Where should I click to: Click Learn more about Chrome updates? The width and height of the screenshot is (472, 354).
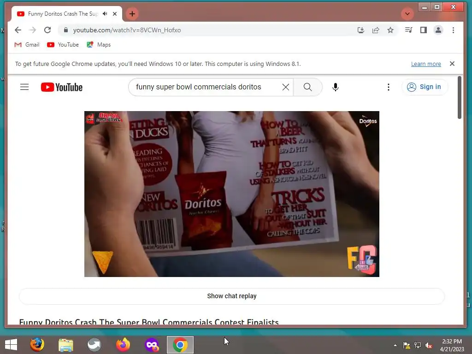pos(426,64)
